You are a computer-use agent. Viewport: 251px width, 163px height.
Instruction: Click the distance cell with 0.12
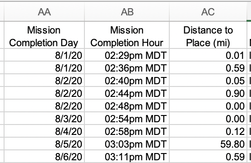[208, 131]
